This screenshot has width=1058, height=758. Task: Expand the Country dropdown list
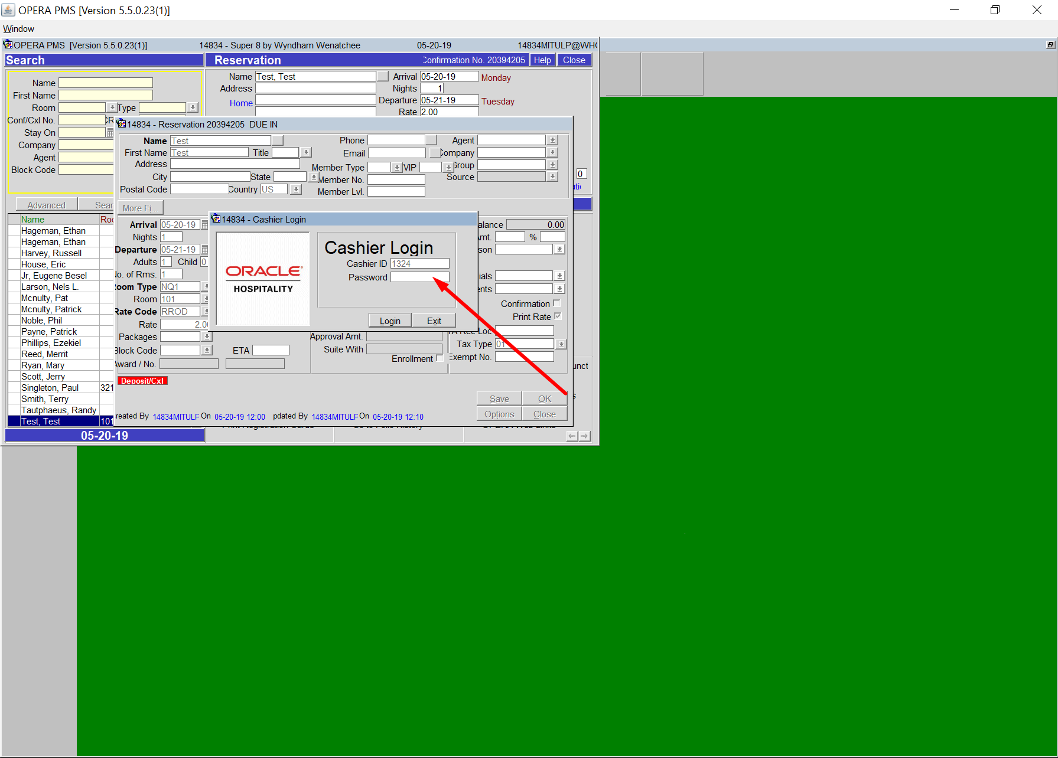[297, 189]
